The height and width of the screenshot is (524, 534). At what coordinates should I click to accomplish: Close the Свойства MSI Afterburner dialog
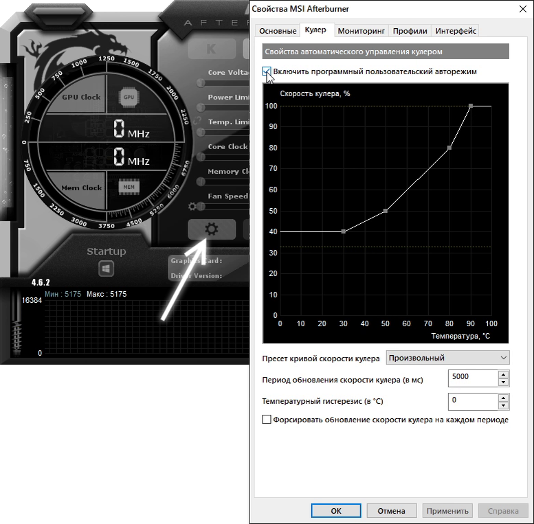pos(523,9)
